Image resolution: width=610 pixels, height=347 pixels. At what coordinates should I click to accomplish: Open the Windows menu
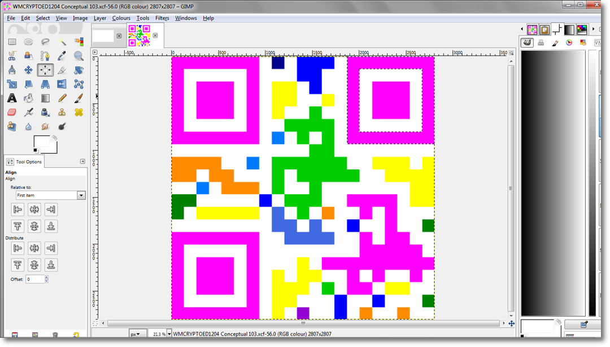point(186,18)
